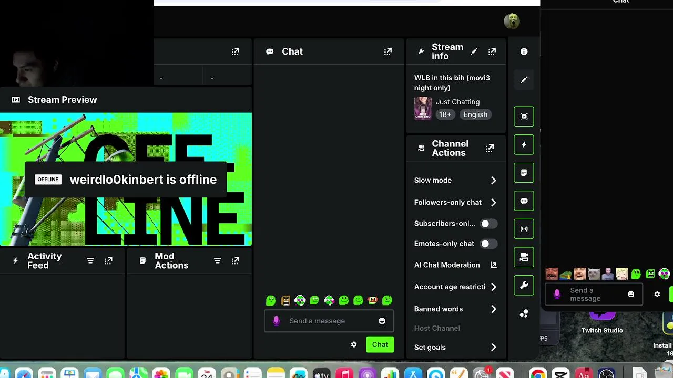Open Apple TV from the Dock

click(321, 374)
